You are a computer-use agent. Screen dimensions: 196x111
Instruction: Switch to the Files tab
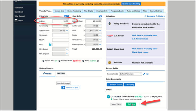pos(145,11)
